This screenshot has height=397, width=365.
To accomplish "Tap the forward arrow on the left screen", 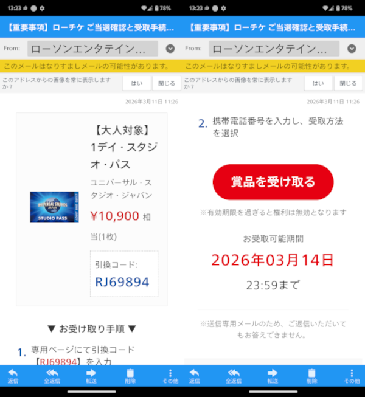I will [x=91, y=376].
